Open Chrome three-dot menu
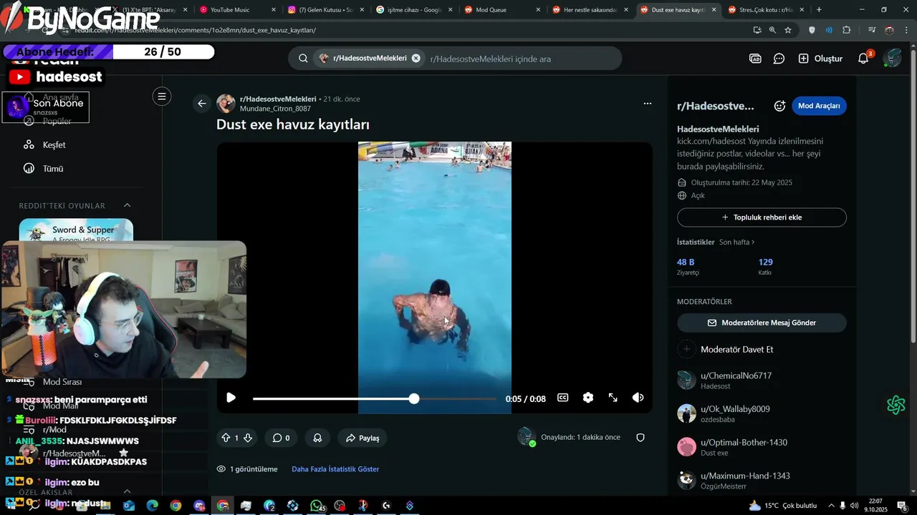The image size is (917, 515). (x=907, y=30)
